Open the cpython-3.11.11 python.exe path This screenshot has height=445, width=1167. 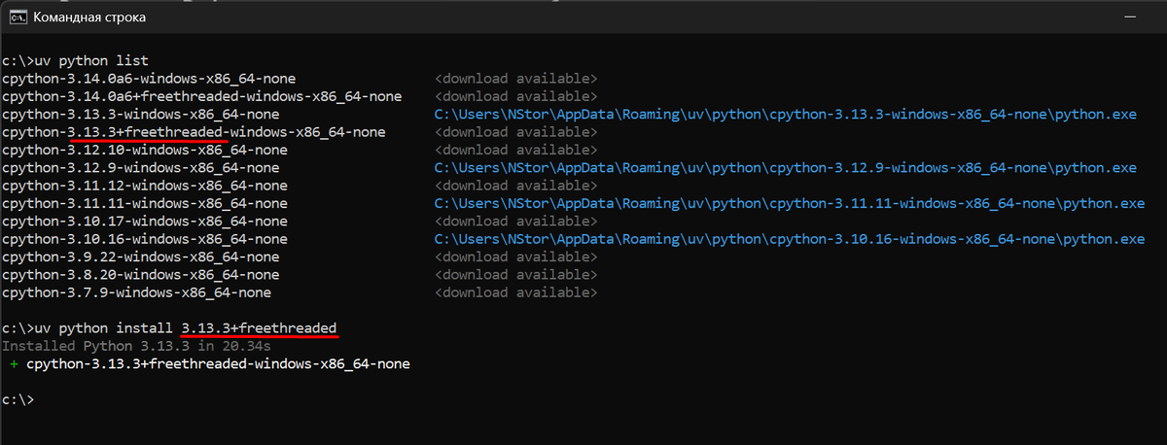[789, 203]
